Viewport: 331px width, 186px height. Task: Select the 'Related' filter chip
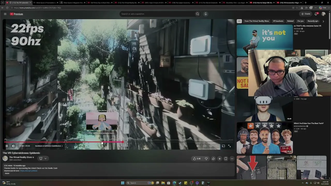coord(290,21)
